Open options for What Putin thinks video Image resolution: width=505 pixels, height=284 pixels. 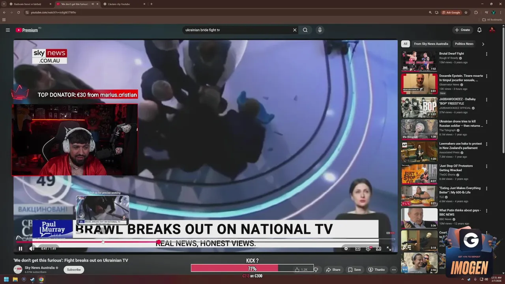click(486, 211)
